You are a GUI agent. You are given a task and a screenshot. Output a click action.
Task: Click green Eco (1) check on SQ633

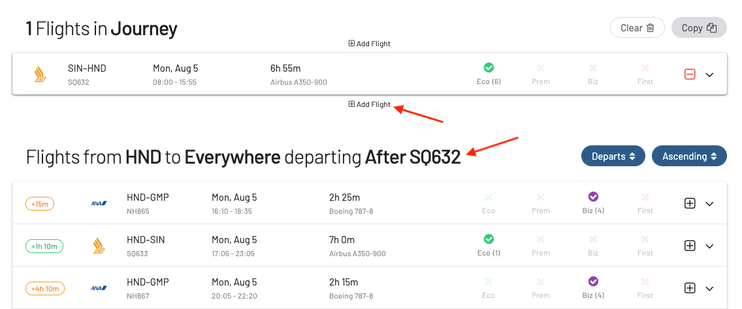tap(489, 239)
